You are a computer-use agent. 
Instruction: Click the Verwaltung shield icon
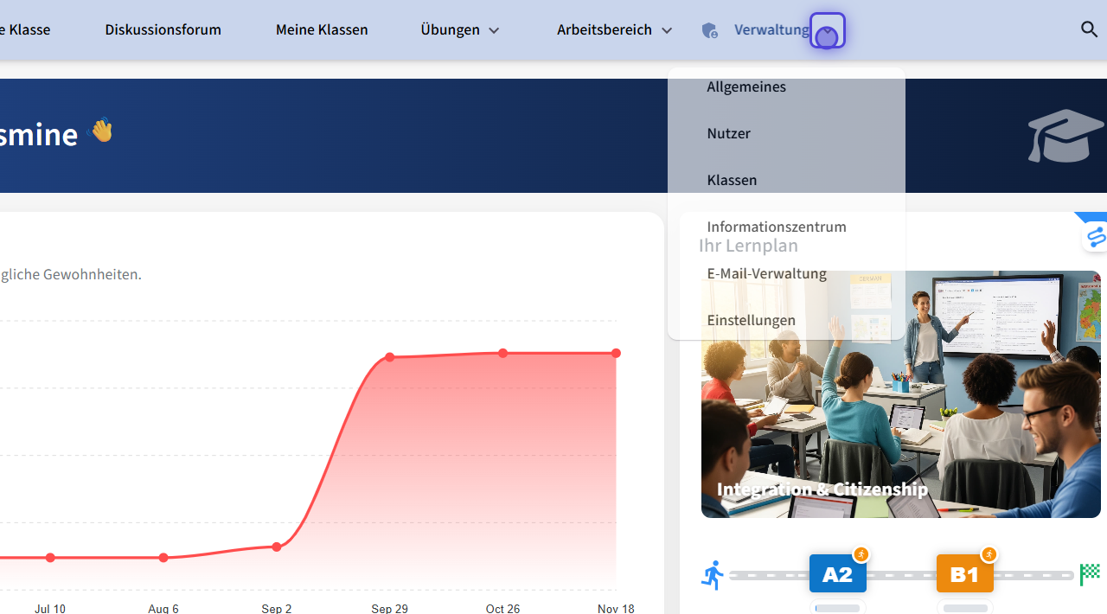pos(710,30)
